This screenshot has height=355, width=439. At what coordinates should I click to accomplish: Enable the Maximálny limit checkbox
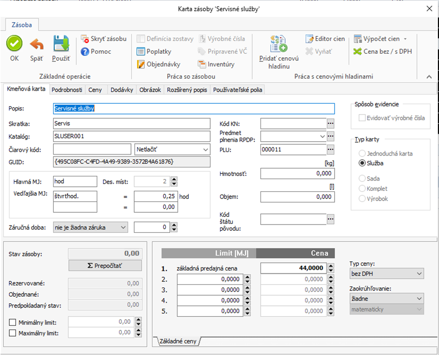(13, 333)
